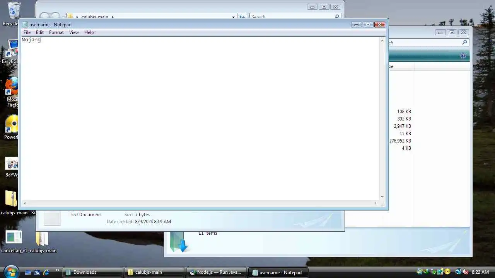
Task: Click username - Notepad taskbar button
Action: point(278,272)
